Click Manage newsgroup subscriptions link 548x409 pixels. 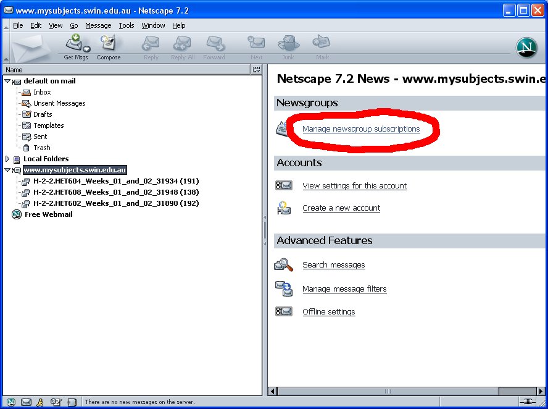[x=361, y=129]
